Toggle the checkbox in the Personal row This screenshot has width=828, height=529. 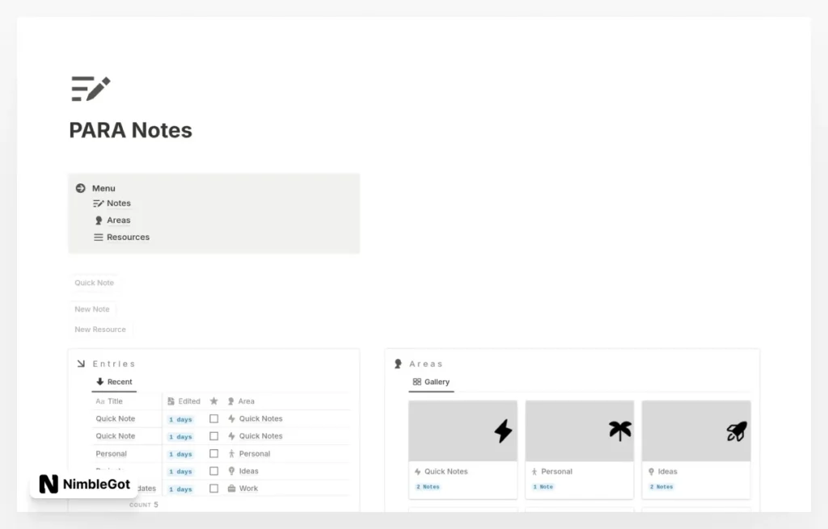point(213,454)
